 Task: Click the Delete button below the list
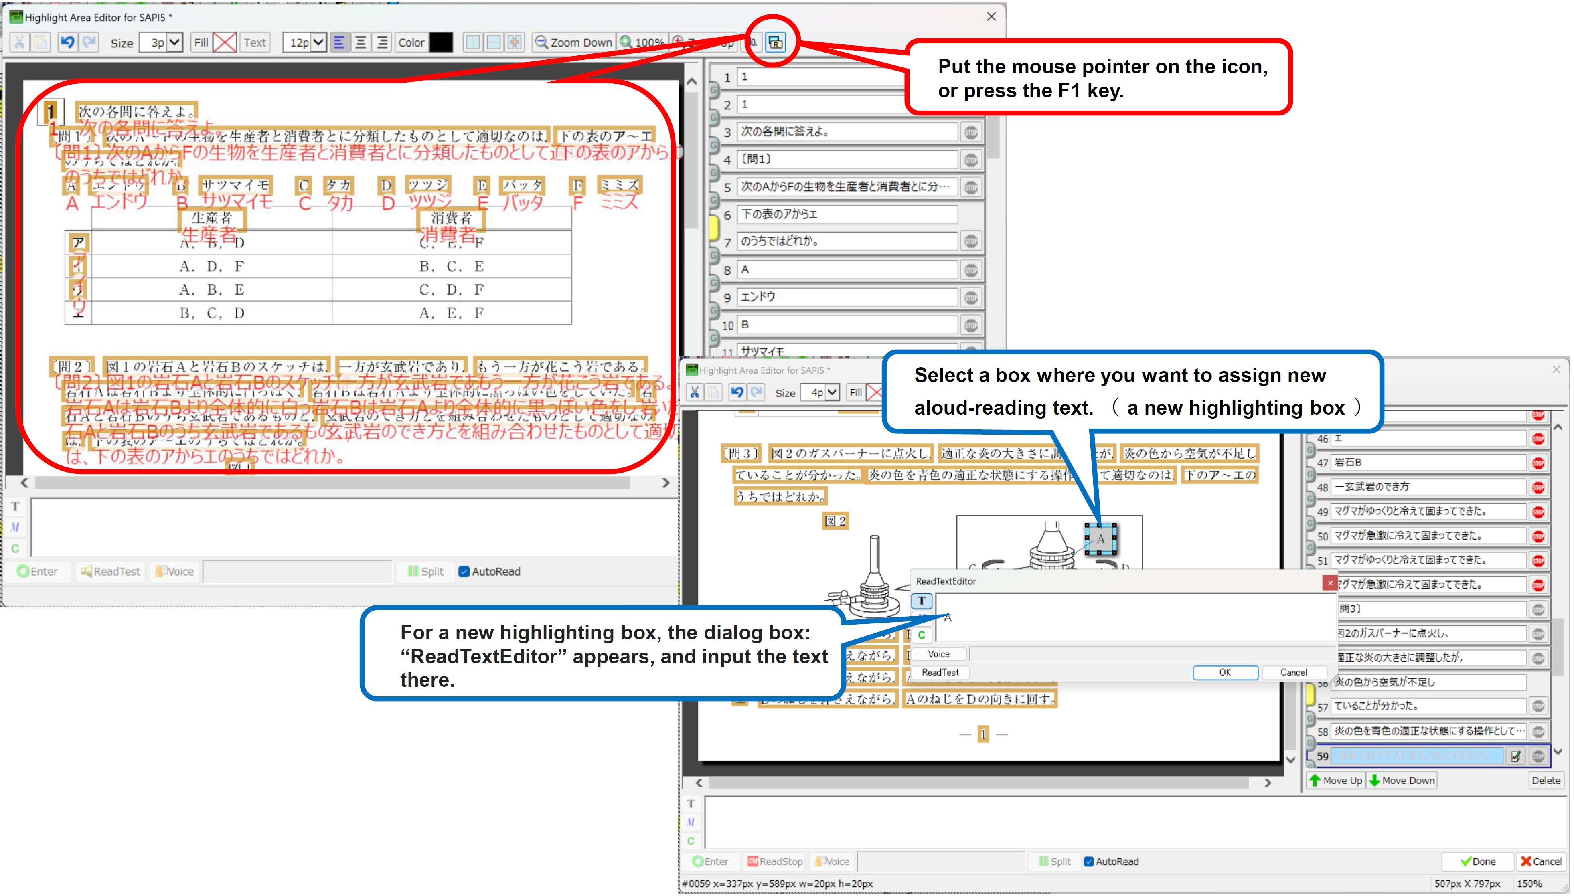coord(1546,780)
